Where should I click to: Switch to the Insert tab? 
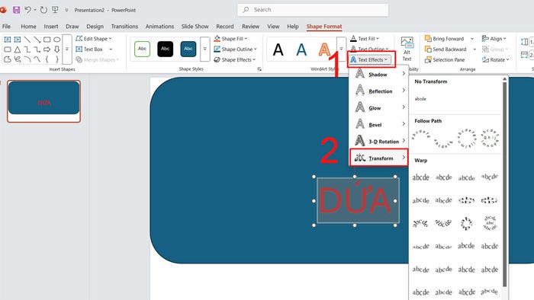51,27
